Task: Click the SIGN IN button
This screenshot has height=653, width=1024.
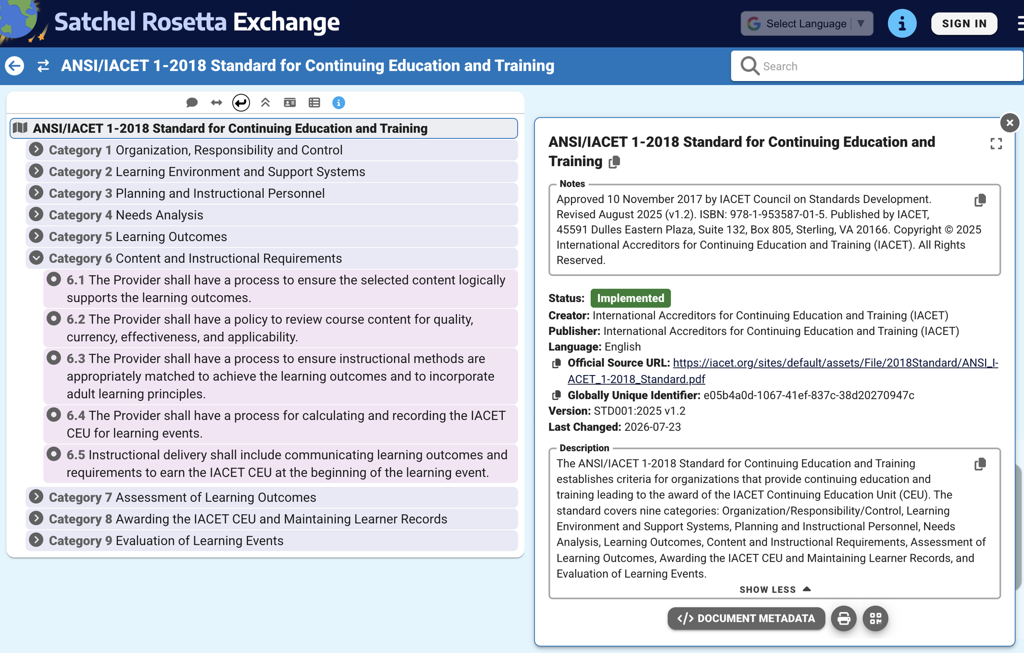Action: [964, 23]
